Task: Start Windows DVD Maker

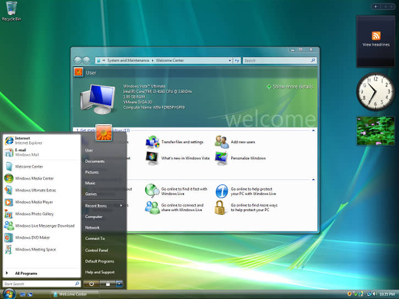Action: pos(31,237)
